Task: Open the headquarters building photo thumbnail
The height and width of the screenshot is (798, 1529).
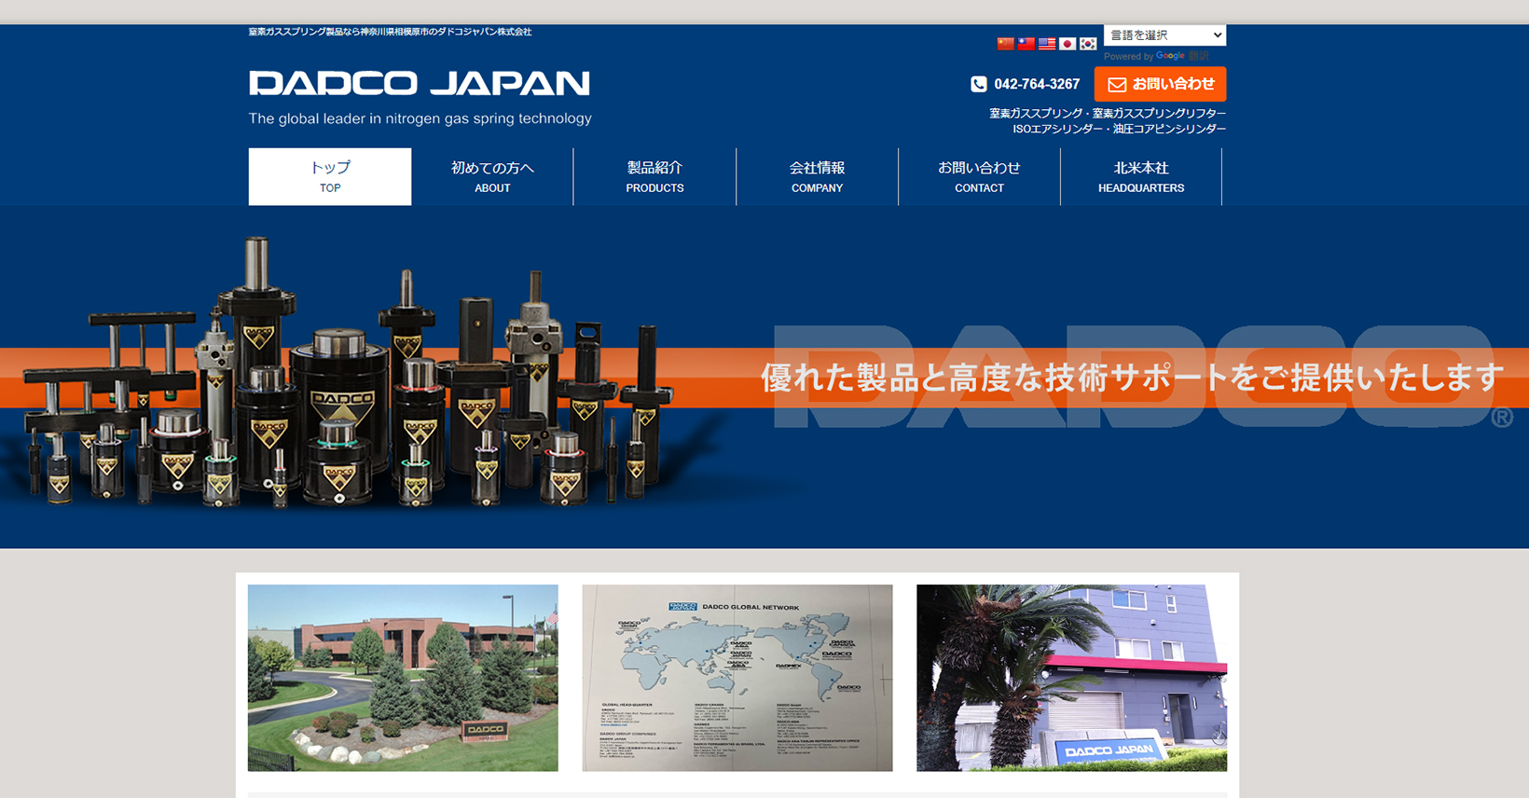Action: 403,678
